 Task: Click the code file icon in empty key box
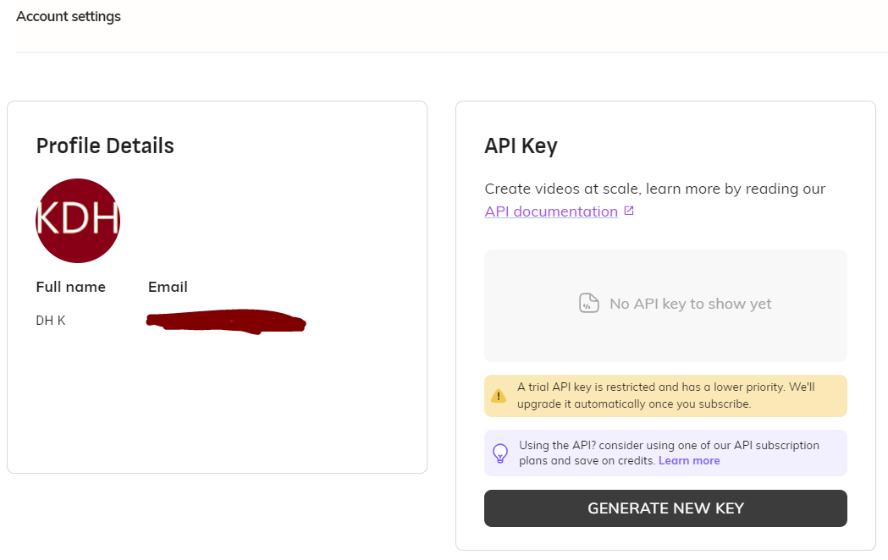click(x=589, y=303)
